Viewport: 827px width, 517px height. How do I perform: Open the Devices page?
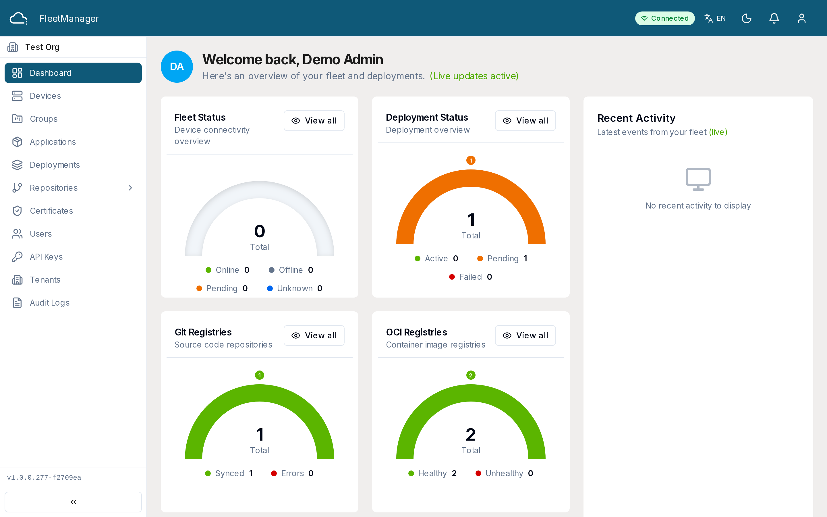pos(73,96)
